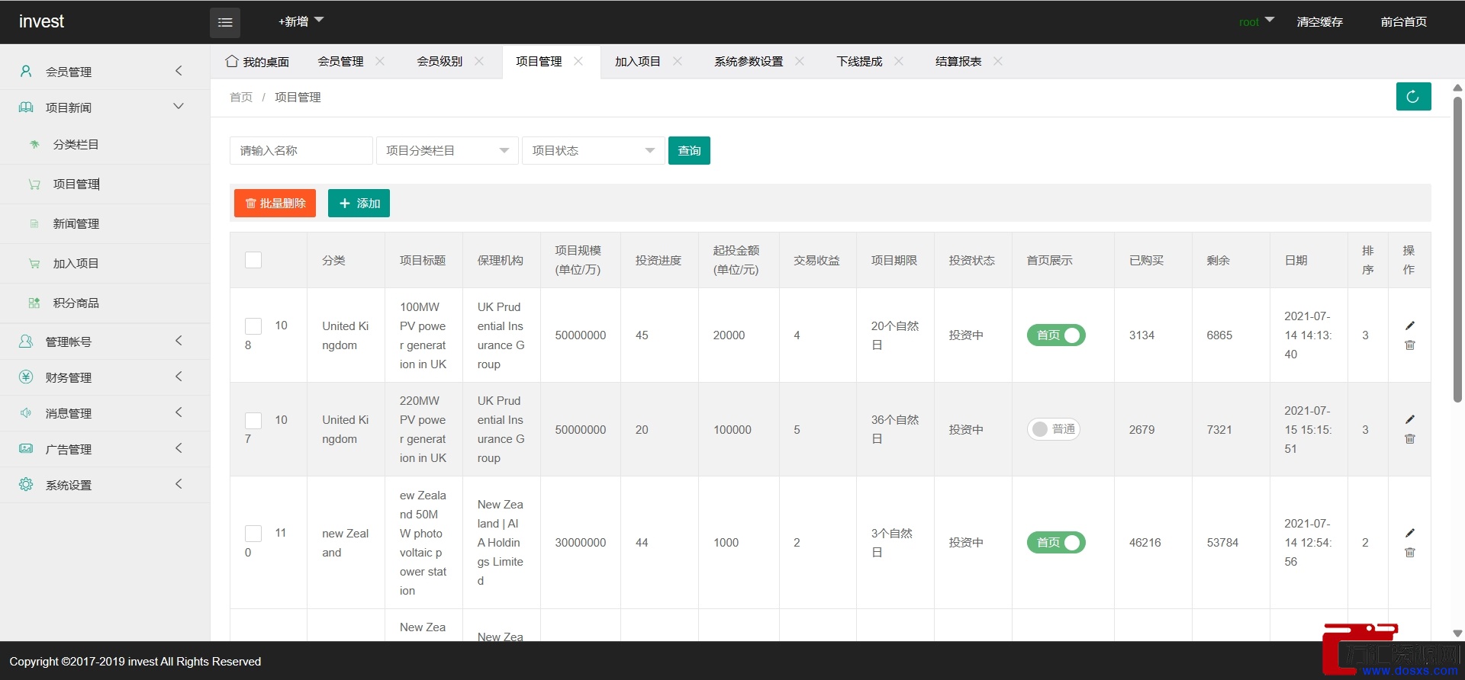
Task: Click the 查询 search button
Action: 689,151
